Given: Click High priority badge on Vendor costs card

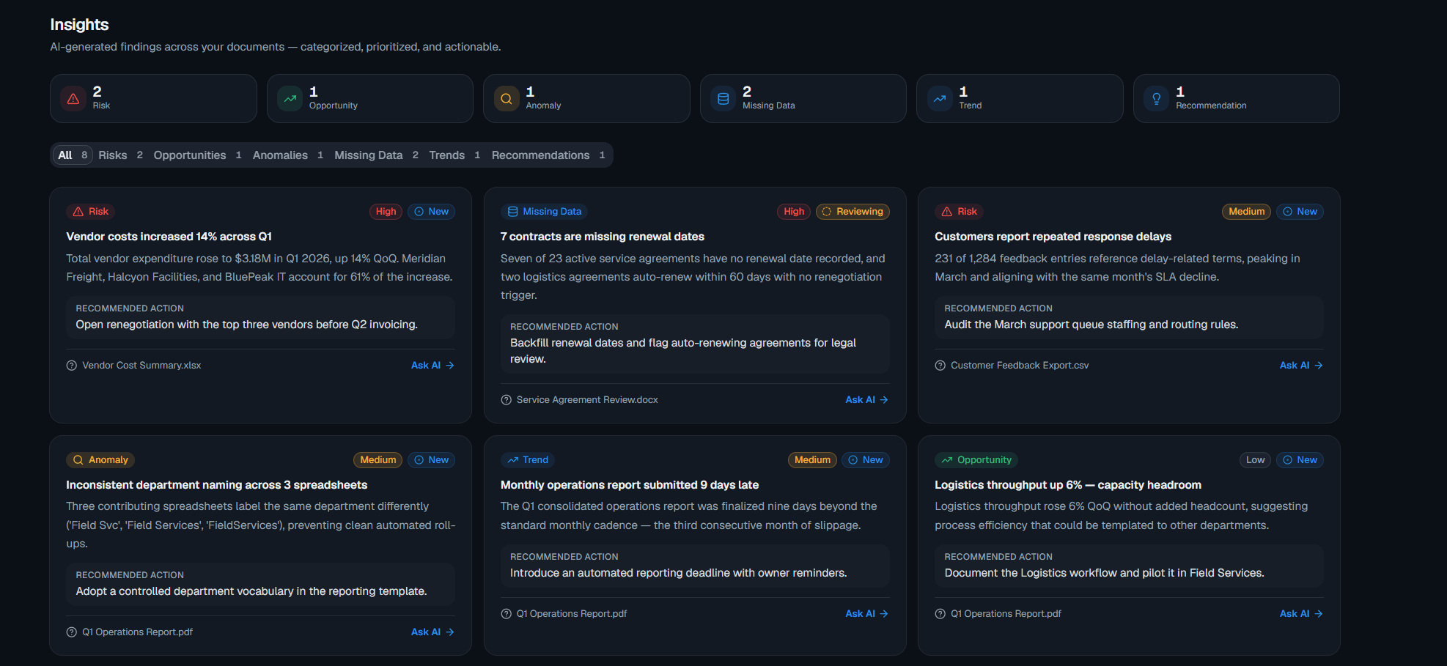Looking at the screenshot, I should 386,212.
